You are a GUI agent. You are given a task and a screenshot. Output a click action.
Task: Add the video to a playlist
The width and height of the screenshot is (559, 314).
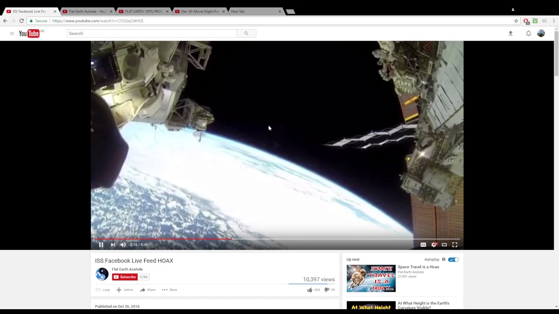pos(124,290)
